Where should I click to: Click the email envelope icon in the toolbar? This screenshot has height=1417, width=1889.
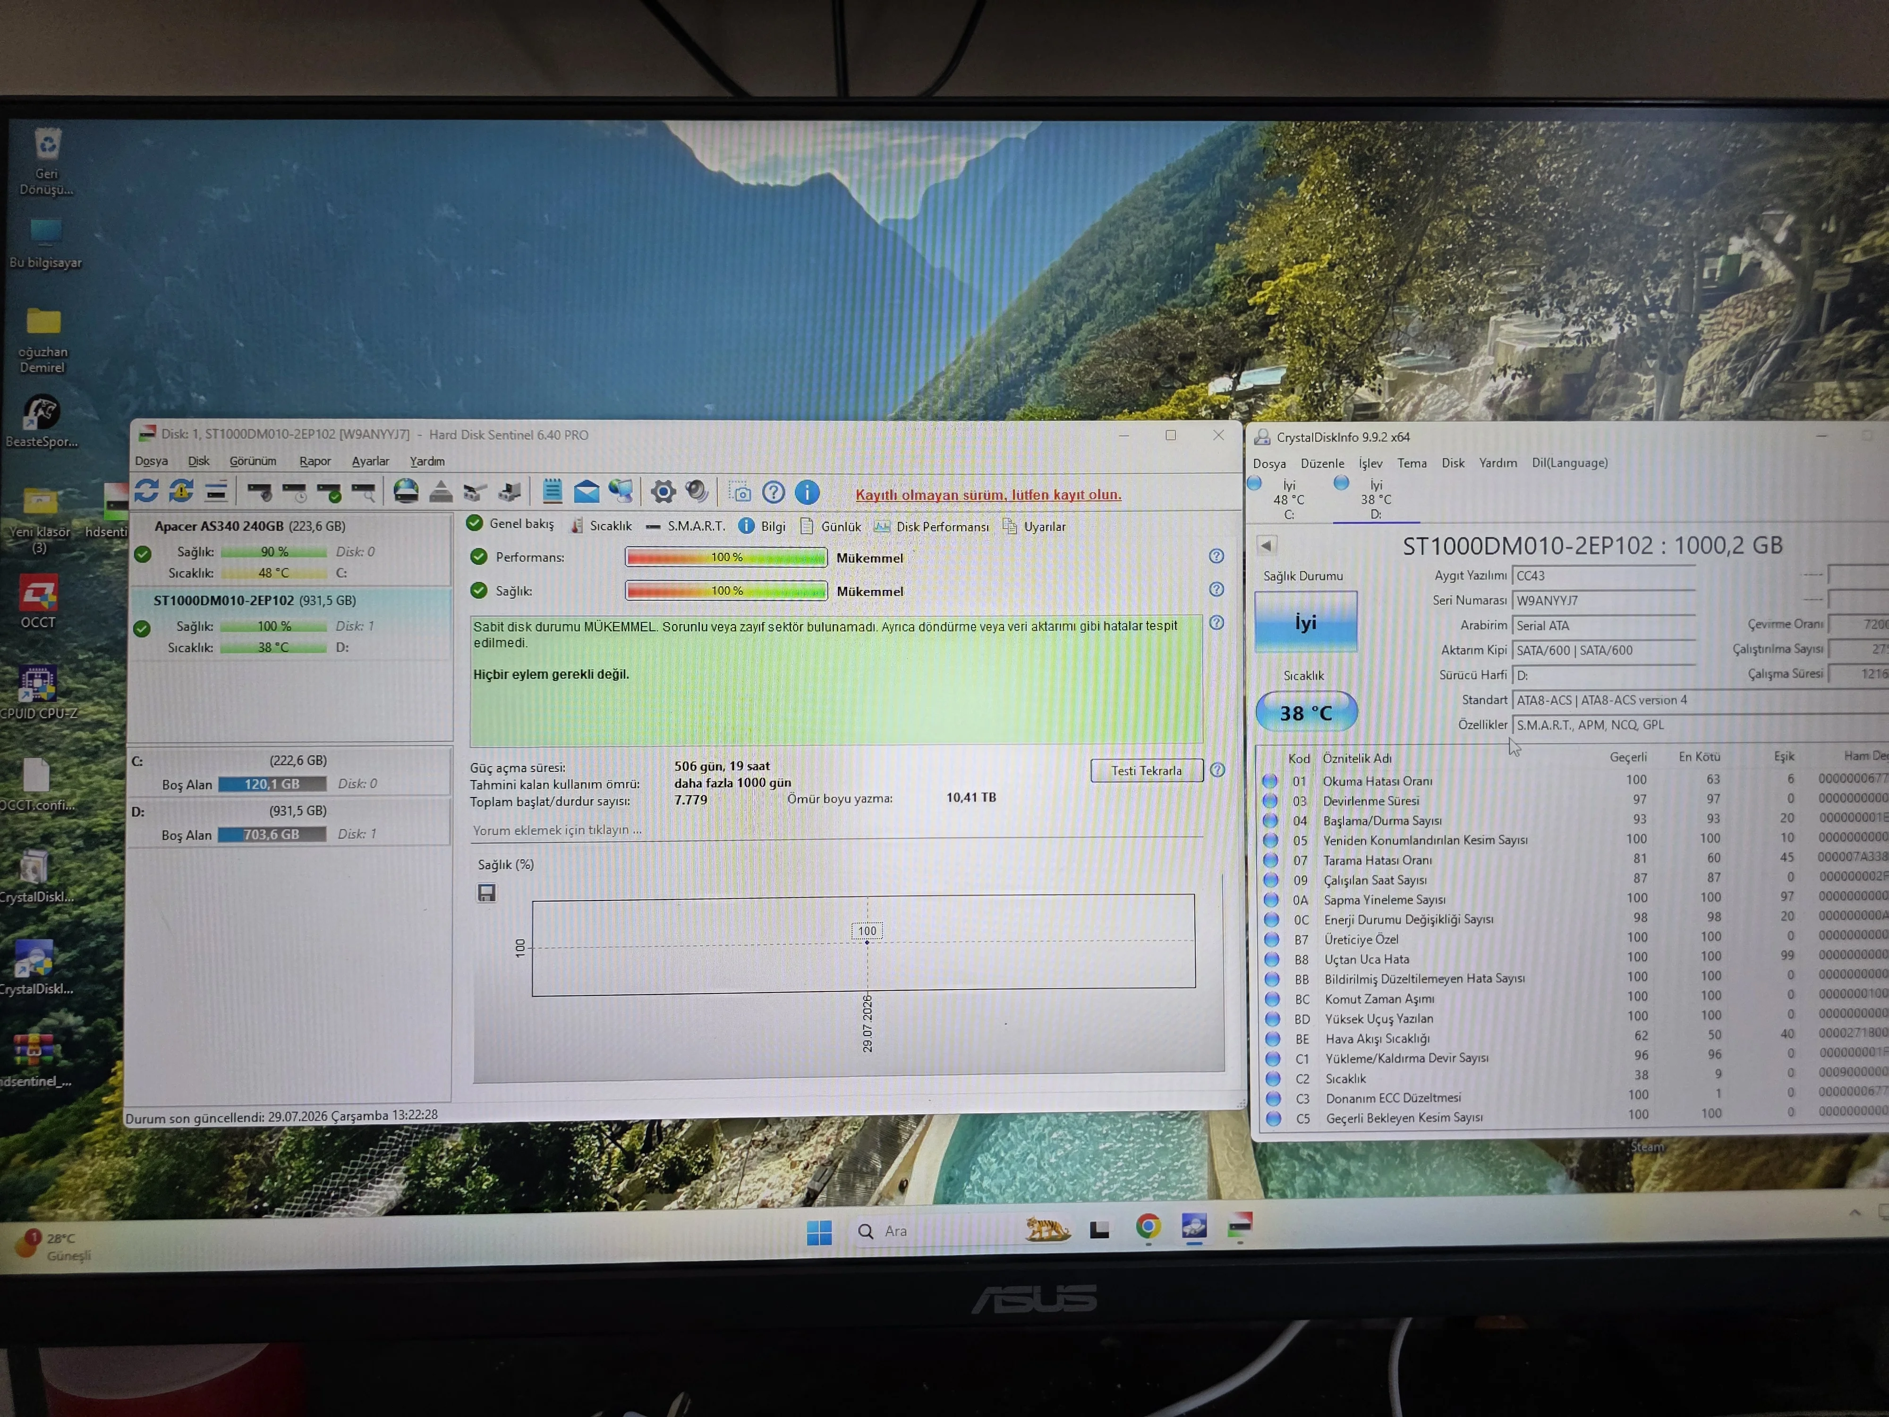pyautogui.click(x=586, y=491)
